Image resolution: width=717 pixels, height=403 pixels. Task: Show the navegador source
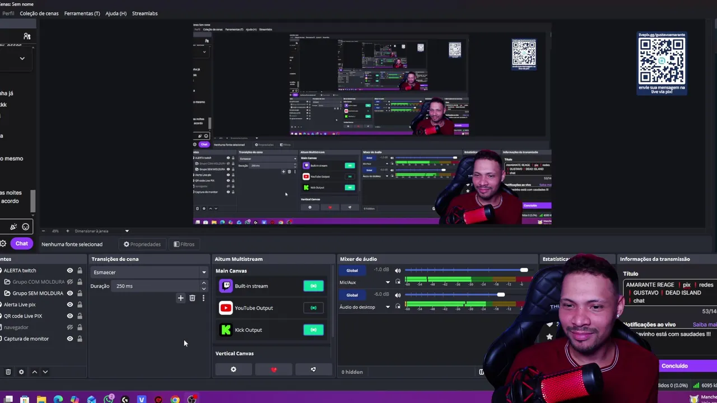tap(70, 327)
